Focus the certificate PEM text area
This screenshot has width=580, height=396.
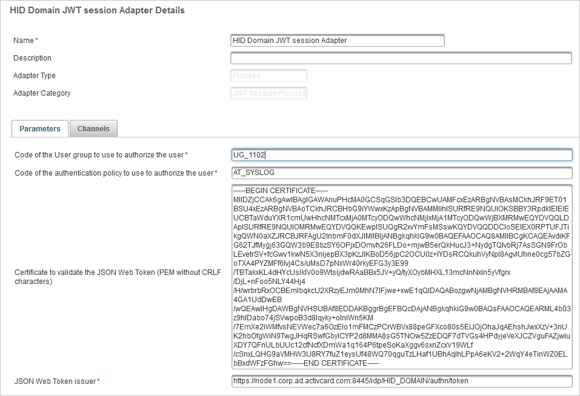pos(402,277)
